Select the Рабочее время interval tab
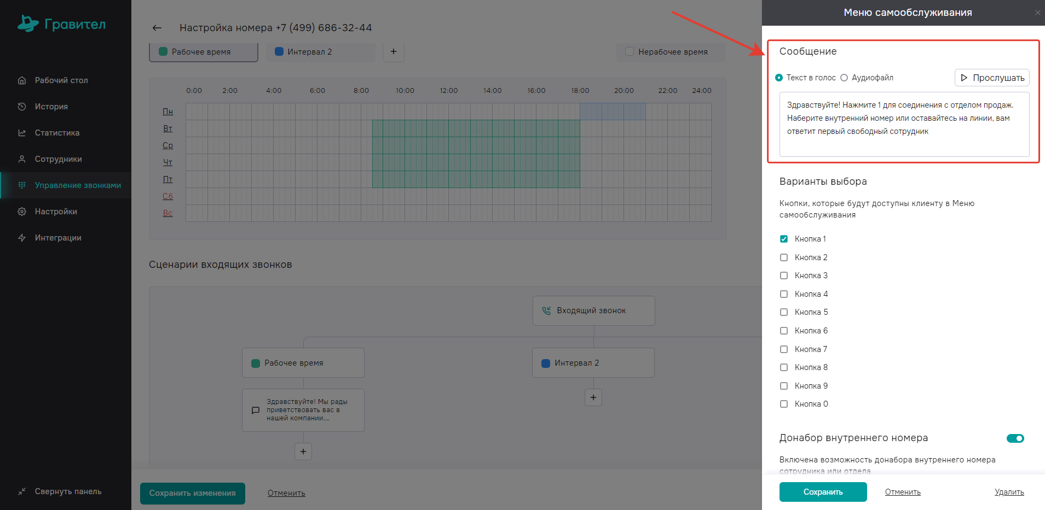Screen dimensions: 1045x510 coord(203,52)
